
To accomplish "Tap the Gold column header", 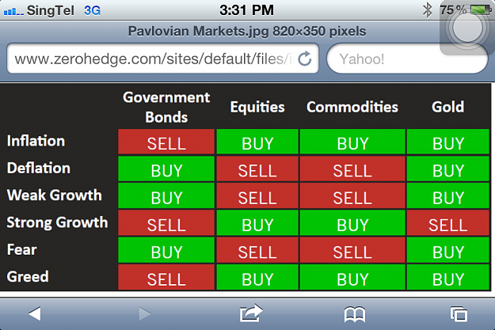I will pos(447,107).
